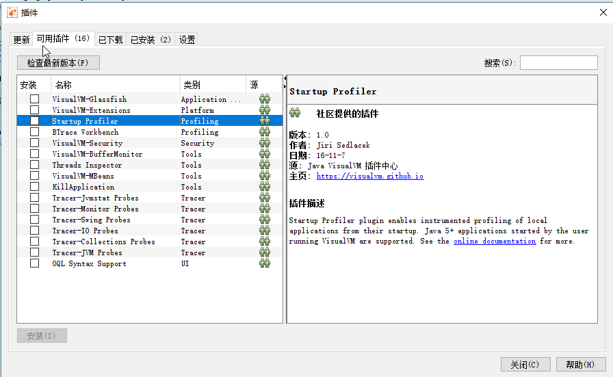Viewport: 613px width, 377px height.
Task: Check the install box for VisualVM-Extensions
Action: tap(34, 110)
